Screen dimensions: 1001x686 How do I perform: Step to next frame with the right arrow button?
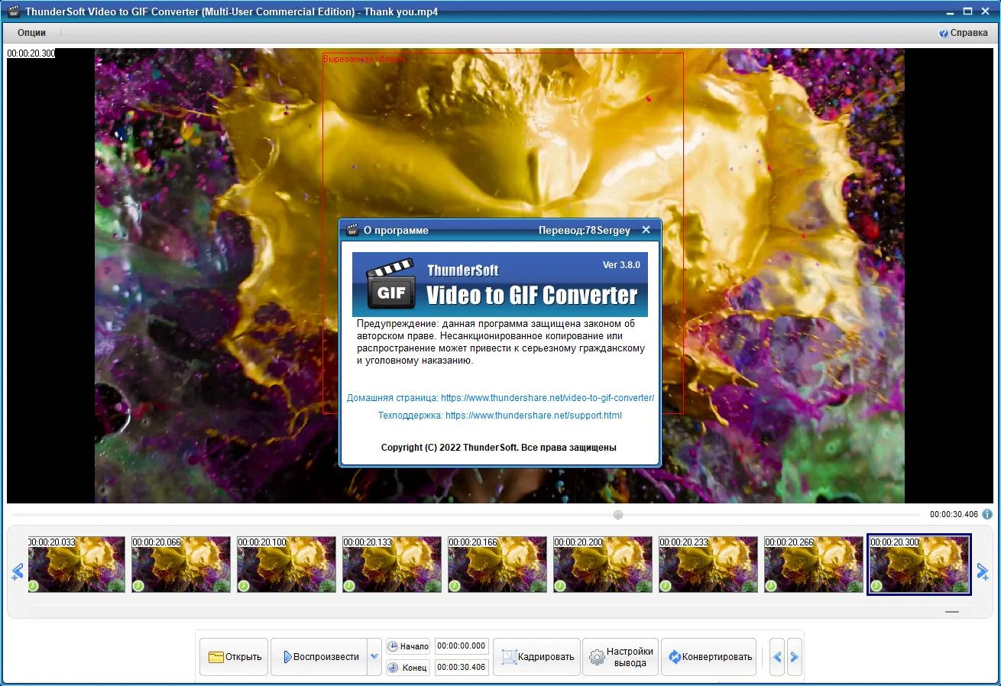795,657
